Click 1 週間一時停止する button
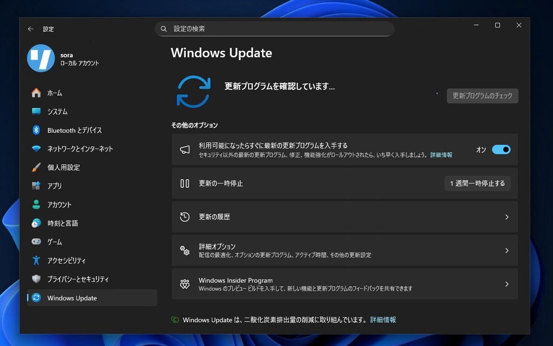This screenshot has height=346, width=553. click(x=478, y=183)
